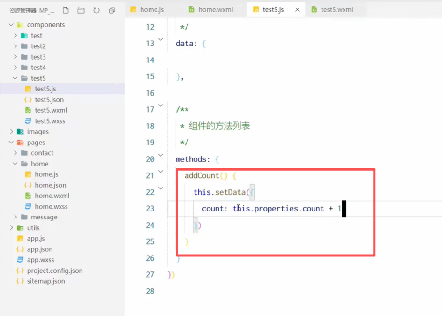The image size is (442, 316).
Task: Click the pages folder icon
Action: (20, 143)
